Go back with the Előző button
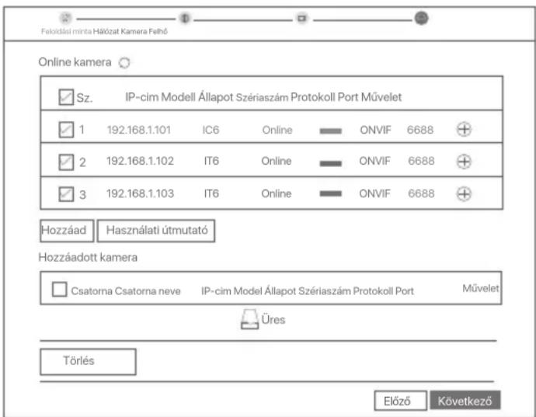 (401, 401)
